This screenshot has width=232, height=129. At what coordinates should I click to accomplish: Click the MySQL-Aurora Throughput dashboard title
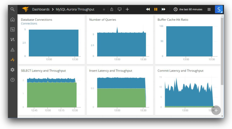coord(75,9)
